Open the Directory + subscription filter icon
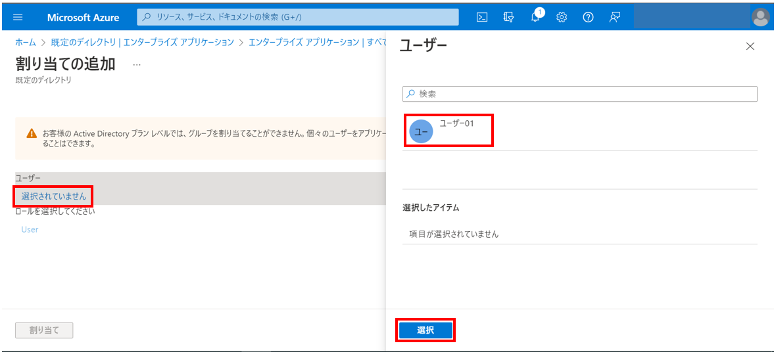This screenshot has height=356, width=776. tap(508, 17)
